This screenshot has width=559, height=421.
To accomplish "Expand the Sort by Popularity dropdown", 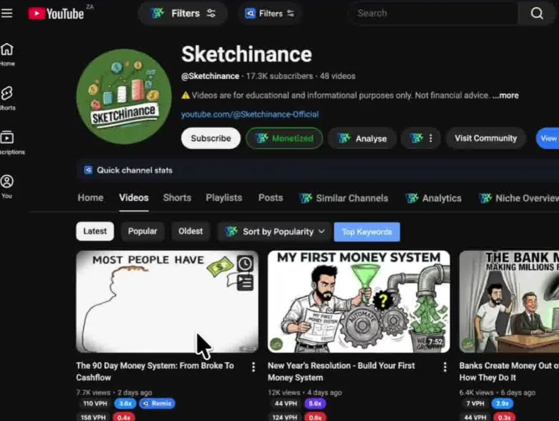I will tap(275, 232).
